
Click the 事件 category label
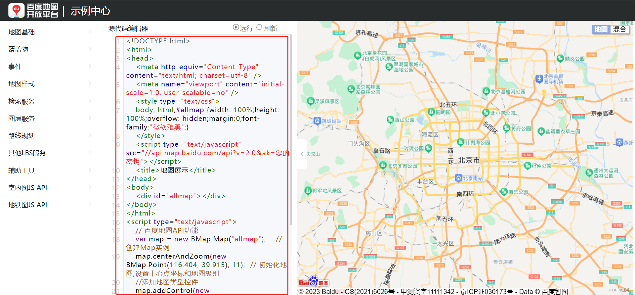15,67
